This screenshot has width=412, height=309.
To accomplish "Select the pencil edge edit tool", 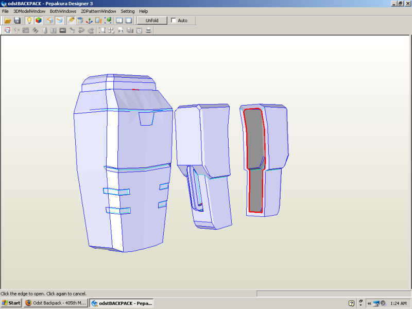I will point(71,21).
